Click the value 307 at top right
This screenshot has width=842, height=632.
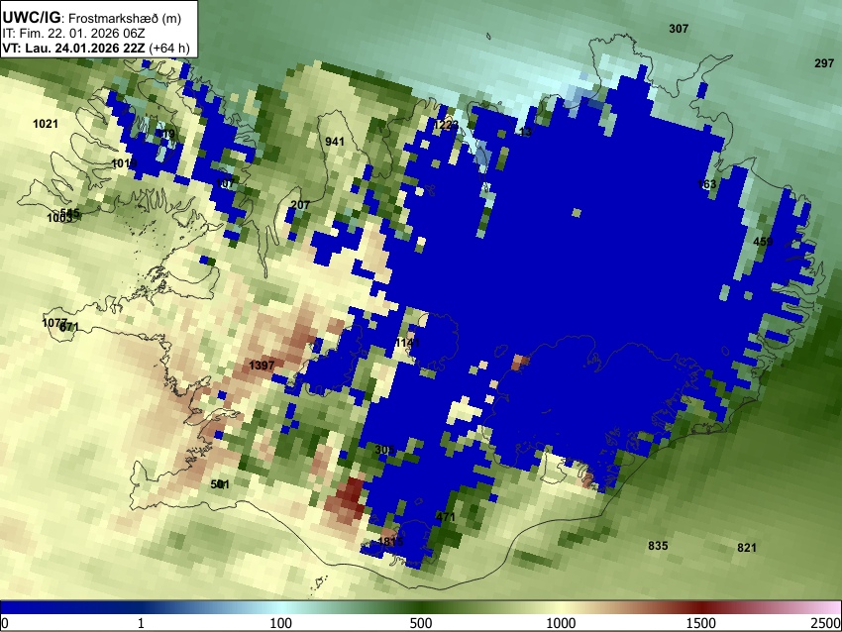pos(679,29)
